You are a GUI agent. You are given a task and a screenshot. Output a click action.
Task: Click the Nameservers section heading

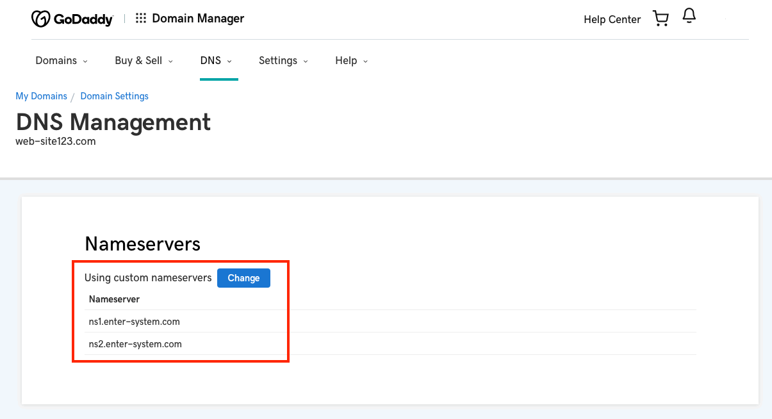142,244
